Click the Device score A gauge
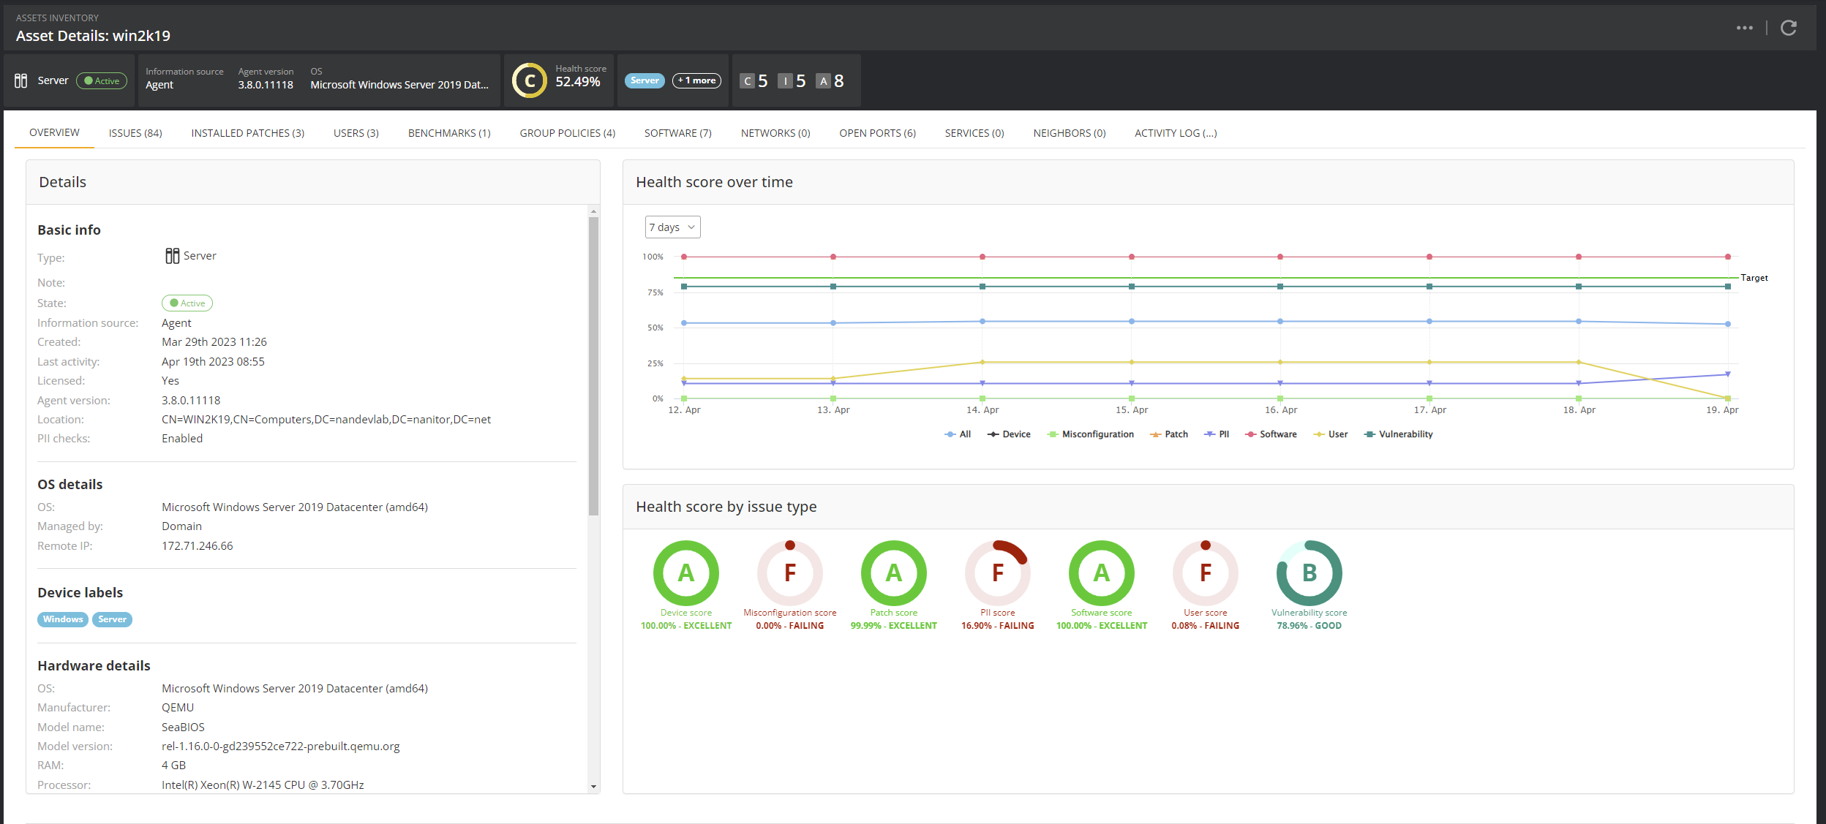 (685, 572)
